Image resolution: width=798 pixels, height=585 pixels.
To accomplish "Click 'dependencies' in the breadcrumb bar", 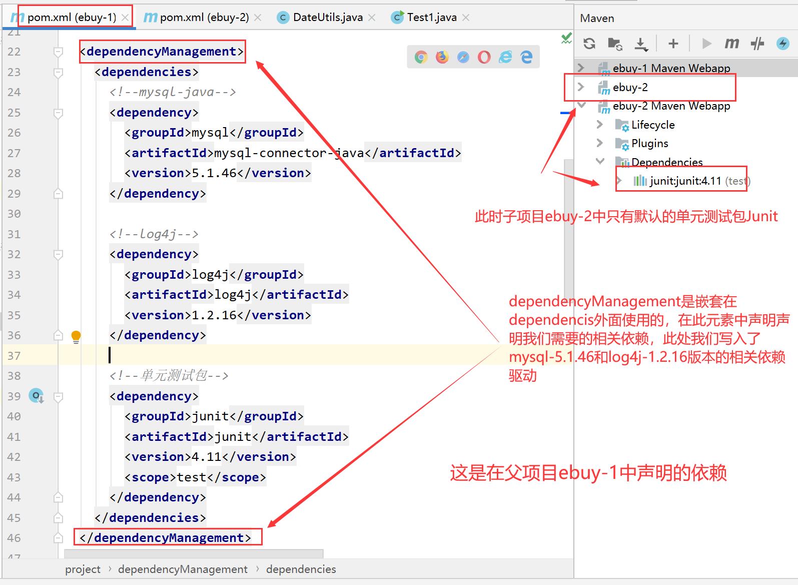I will tap(301, 569).
